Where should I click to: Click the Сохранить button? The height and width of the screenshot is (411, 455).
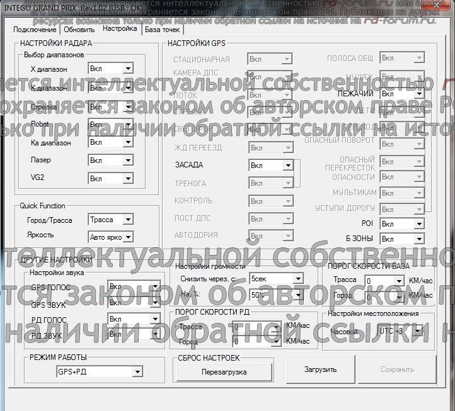[x=397, y=369]
